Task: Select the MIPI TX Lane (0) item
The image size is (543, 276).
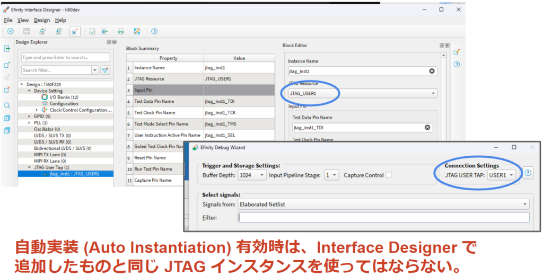Action: [50, 155]
